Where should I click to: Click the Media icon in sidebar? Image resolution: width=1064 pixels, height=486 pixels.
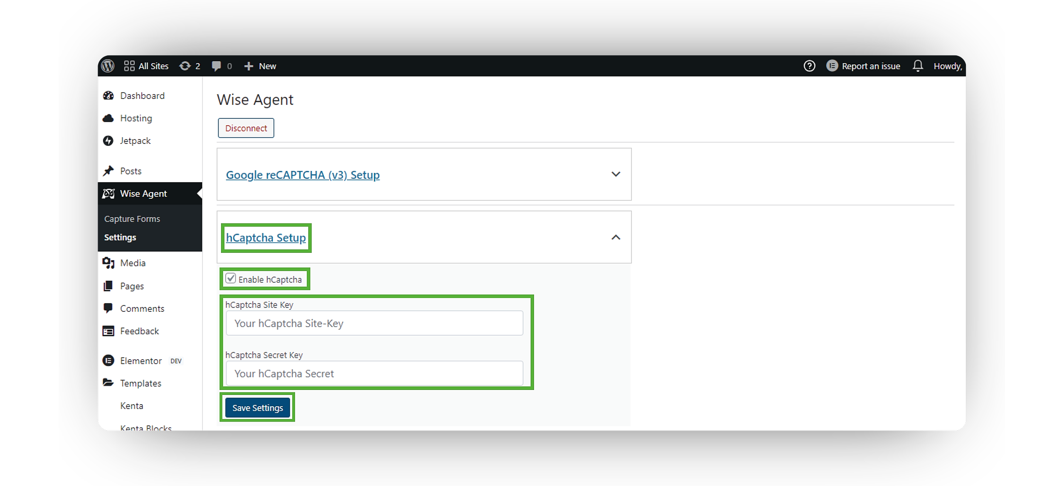[108, 263]
